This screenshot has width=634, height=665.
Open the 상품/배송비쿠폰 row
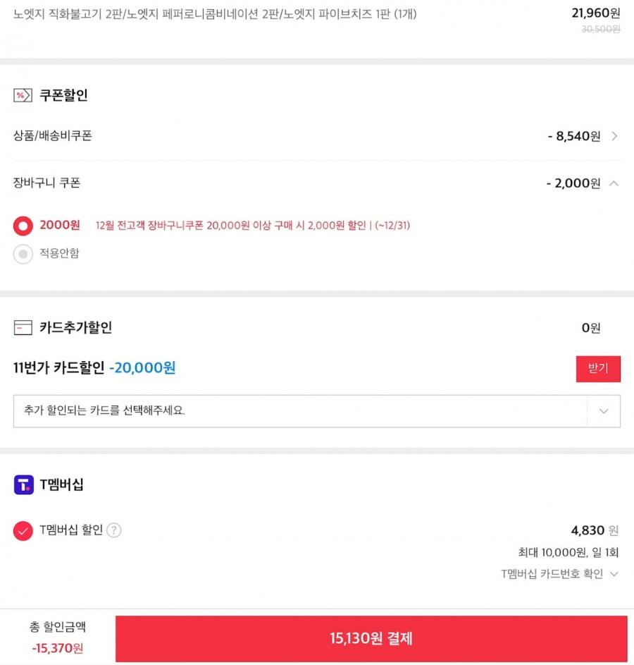[317, 136]
